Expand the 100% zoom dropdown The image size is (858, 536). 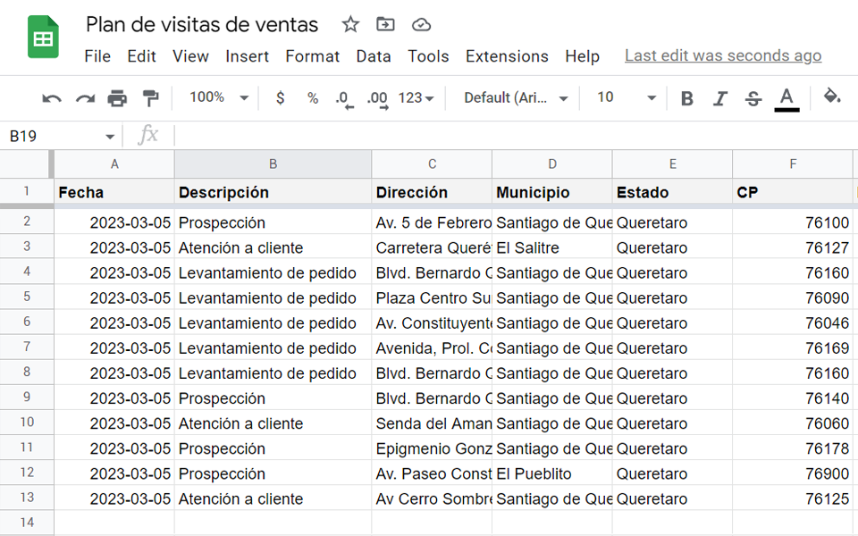coord(219,98)
